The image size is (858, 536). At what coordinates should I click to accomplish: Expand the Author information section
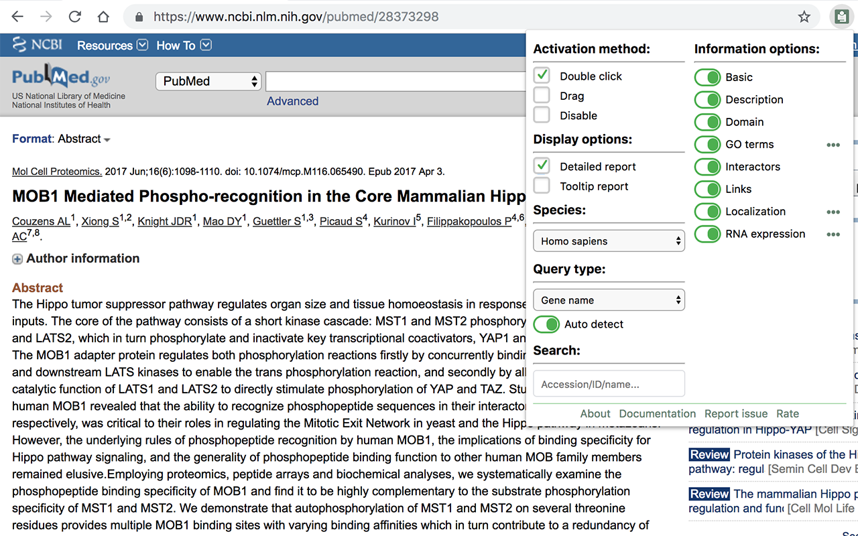pyautogui.click(x=17, y=259)
